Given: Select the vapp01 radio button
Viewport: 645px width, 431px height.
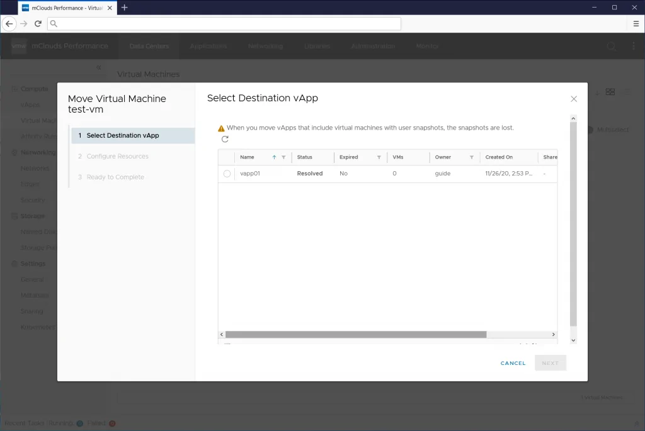Looking at the screenshot, I should tap(227, 174).
